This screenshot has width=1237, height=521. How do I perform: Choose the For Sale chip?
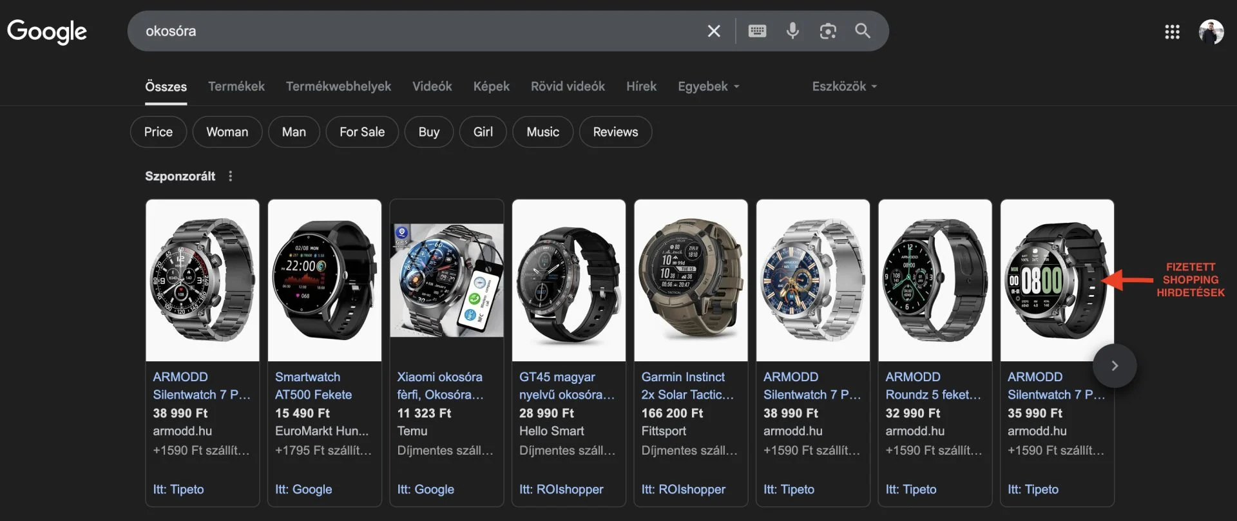[x=362, y=132]
